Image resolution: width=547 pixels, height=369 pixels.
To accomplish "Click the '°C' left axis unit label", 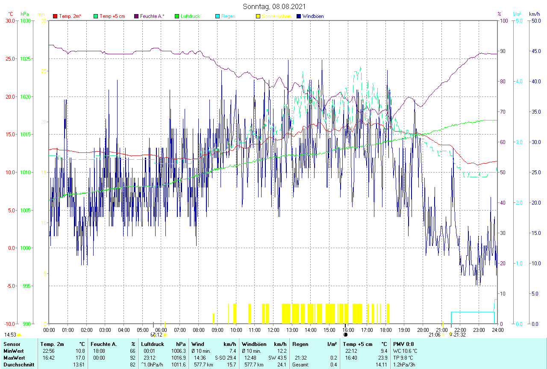I will pyautogui.click(x=11, y=14).
